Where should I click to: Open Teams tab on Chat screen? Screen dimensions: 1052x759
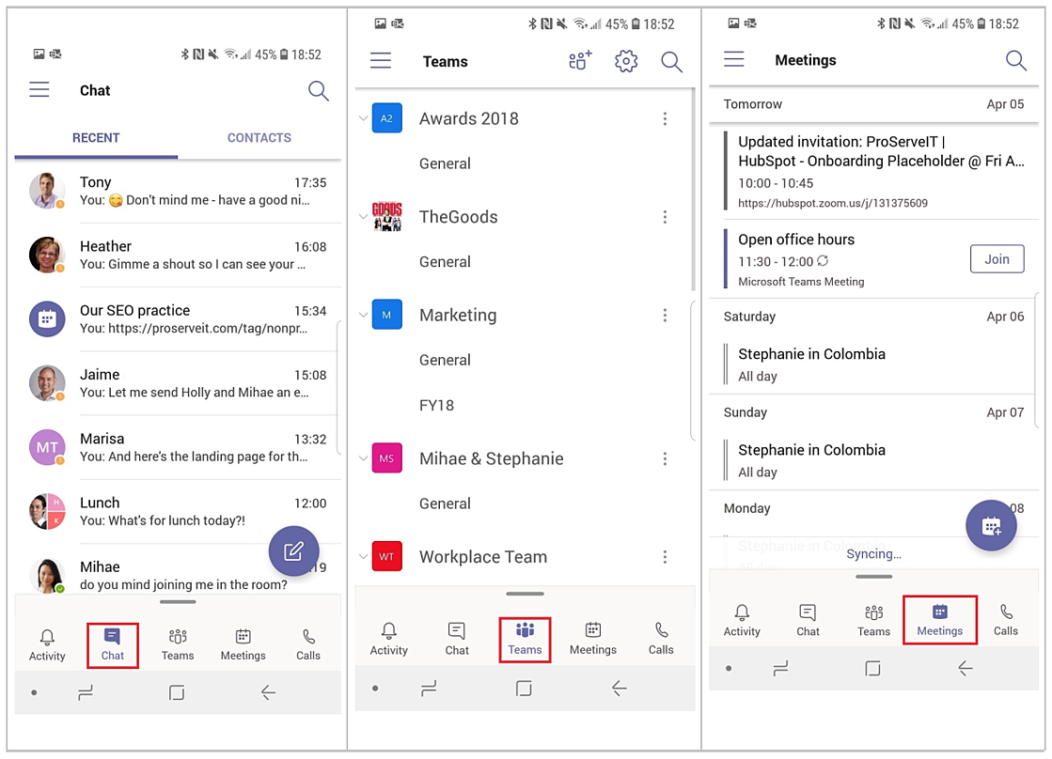(178, 645)
